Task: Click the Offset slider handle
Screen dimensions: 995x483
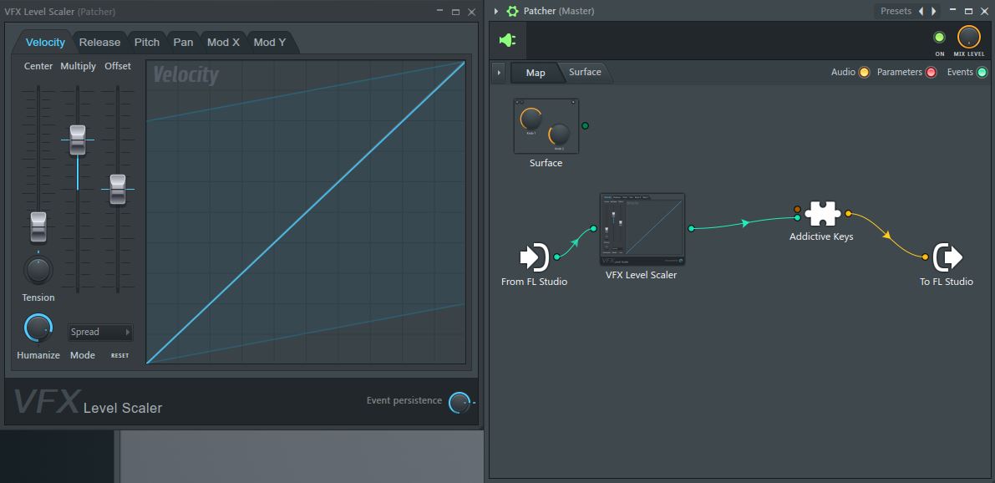Action: click(x=118, y=189)
